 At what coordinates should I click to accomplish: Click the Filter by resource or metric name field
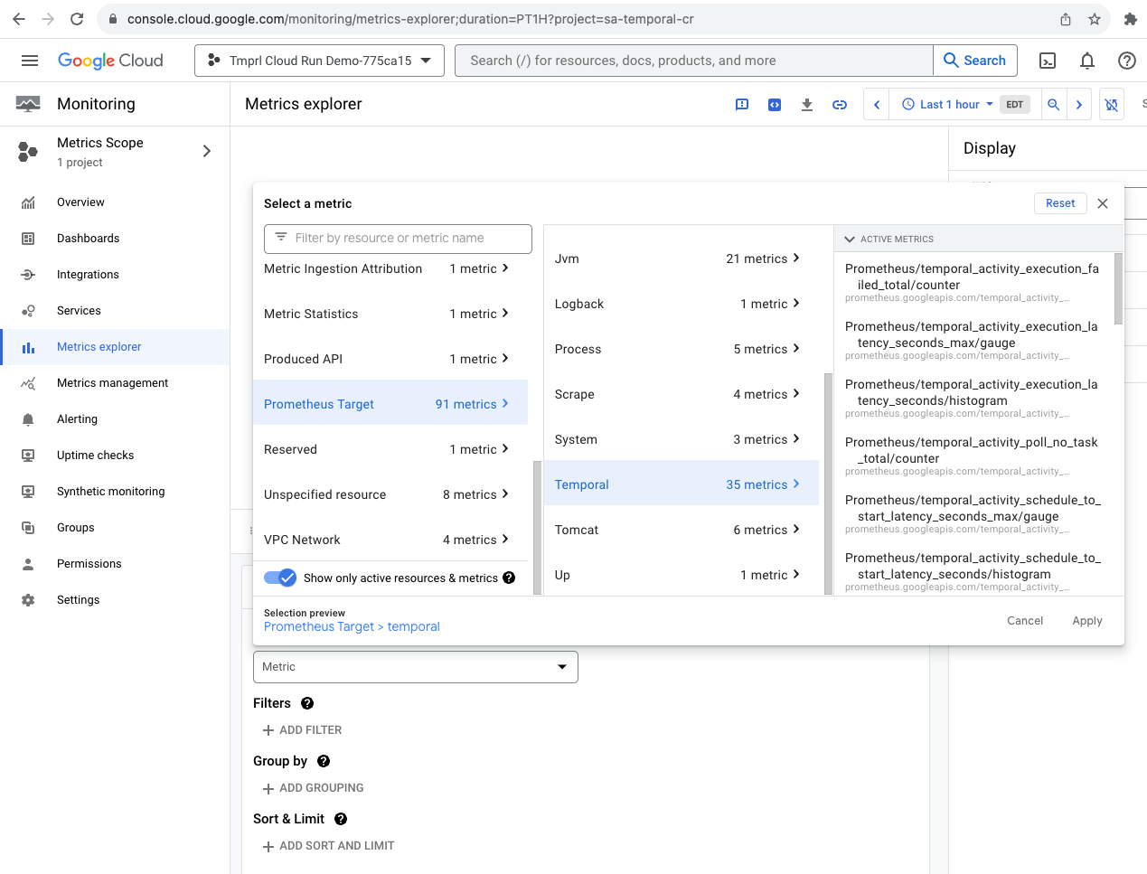398,239
